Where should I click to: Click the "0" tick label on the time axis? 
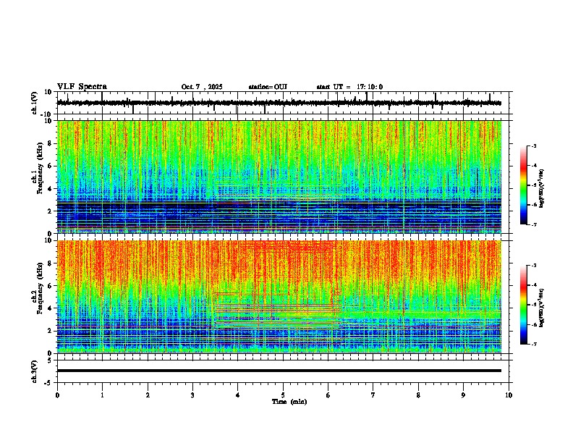click(x=57, y=395)
